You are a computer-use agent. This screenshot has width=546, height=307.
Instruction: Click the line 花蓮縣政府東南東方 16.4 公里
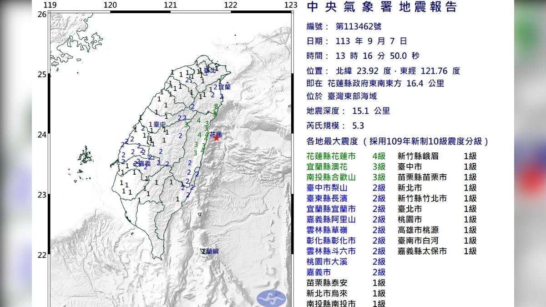pyautogui.click(x=386, y=84)
